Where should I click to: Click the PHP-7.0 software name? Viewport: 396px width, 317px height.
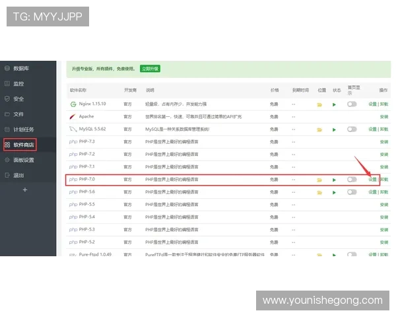click(x=87, y=179)
